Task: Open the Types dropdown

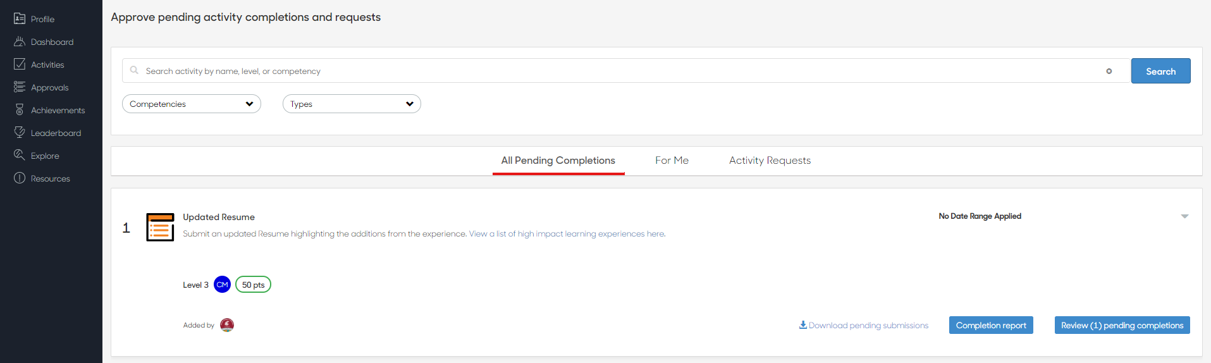Action: tap(352, 104)
